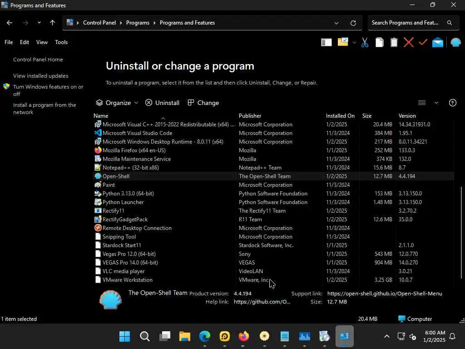This screenshot has width=465, height=349.
Task: Click Control Panel in the breadcrumb path
Action: (99, 23)
